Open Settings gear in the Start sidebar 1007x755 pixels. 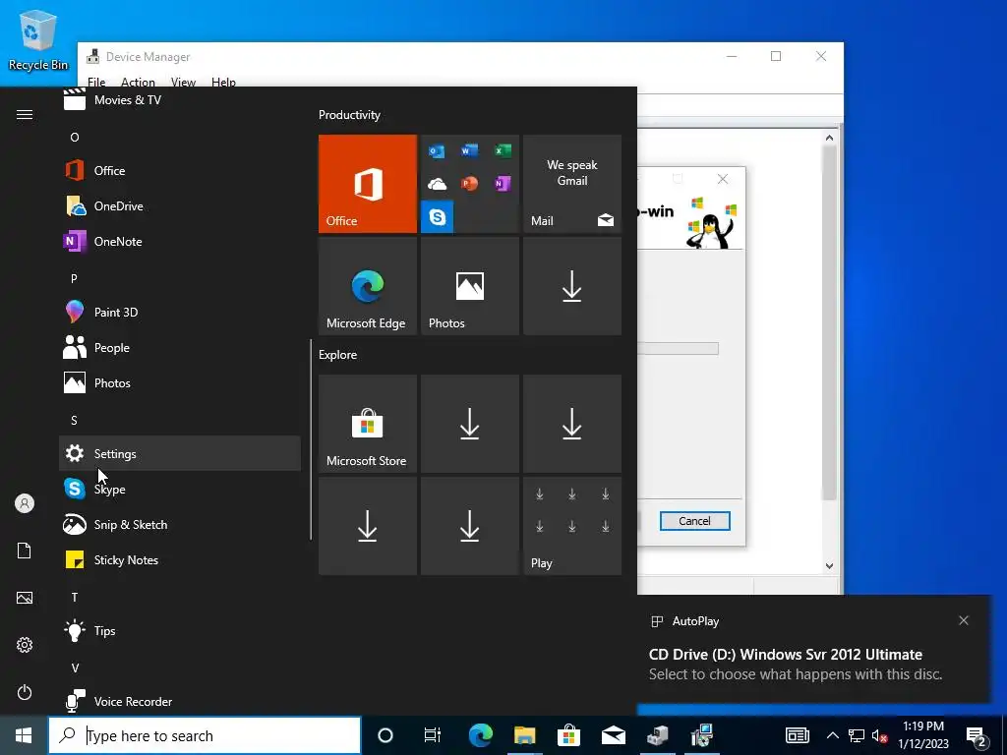(25, 645)
